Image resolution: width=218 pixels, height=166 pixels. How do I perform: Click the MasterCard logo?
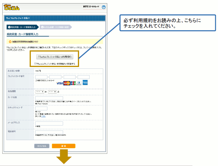pos(67,83)
